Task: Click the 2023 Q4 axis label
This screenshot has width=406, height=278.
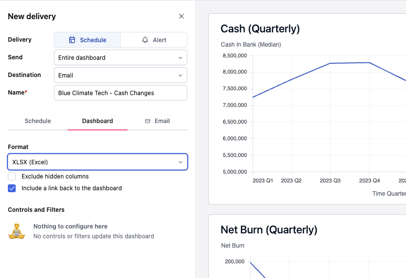Action: [369, 180]
